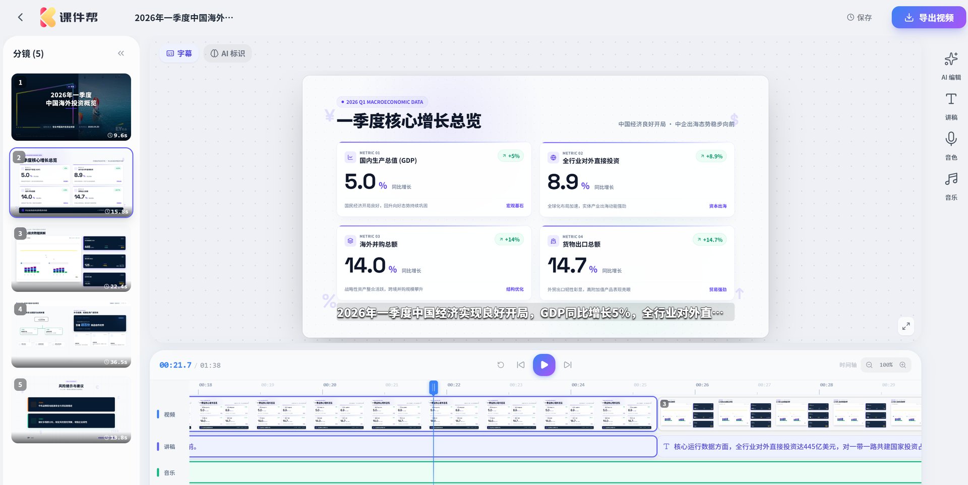The height and width of the screenshot is (485, 968).
Task: Jump to next scene
Action: 568,365
